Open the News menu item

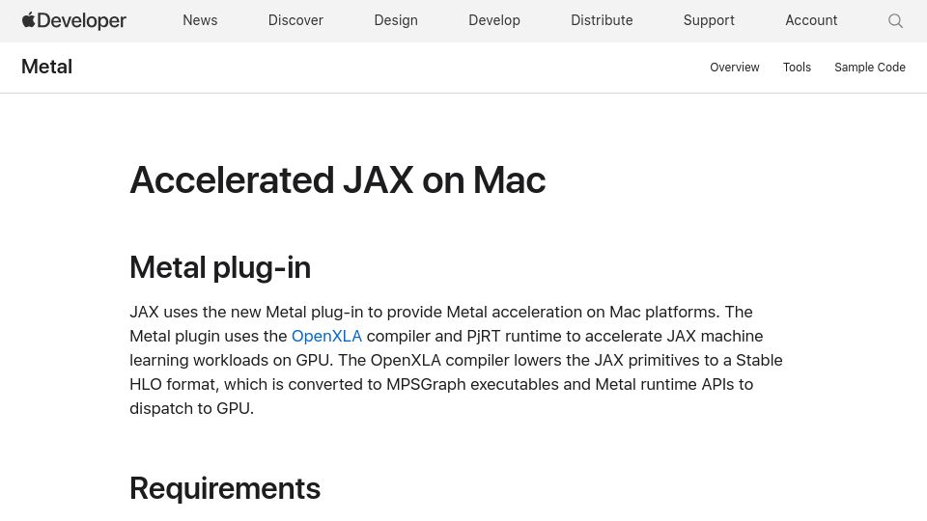(x=200, y=20)
